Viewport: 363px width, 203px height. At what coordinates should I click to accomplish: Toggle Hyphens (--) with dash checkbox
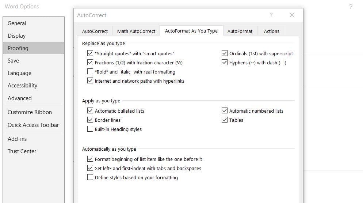click(x=225, y=63)
